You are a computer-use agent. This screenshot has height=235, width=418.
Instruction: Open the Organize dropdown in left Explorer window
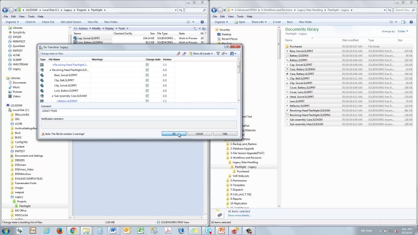click(x=12, y=22)
